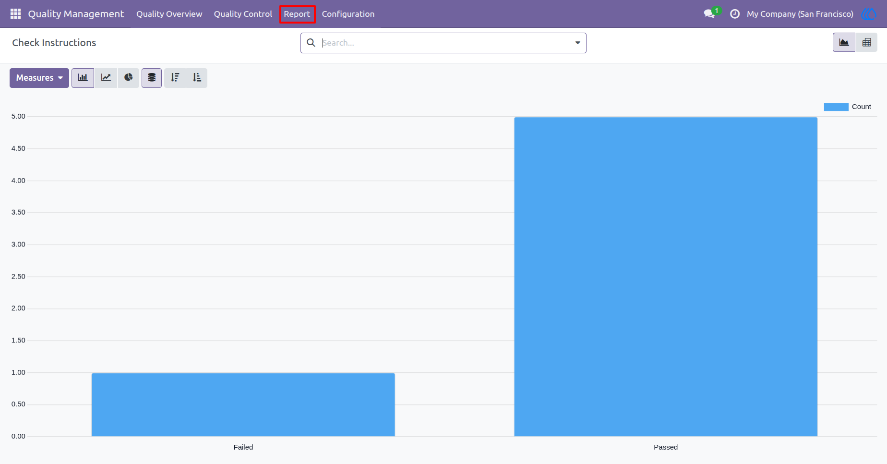Switch to pivot table view
The width and height of the screenshot is (887, 464).
pos(866,42)
